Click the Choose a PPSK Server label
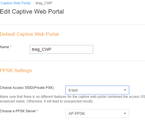Screen dimensions: 145x125 click(18, 111)
